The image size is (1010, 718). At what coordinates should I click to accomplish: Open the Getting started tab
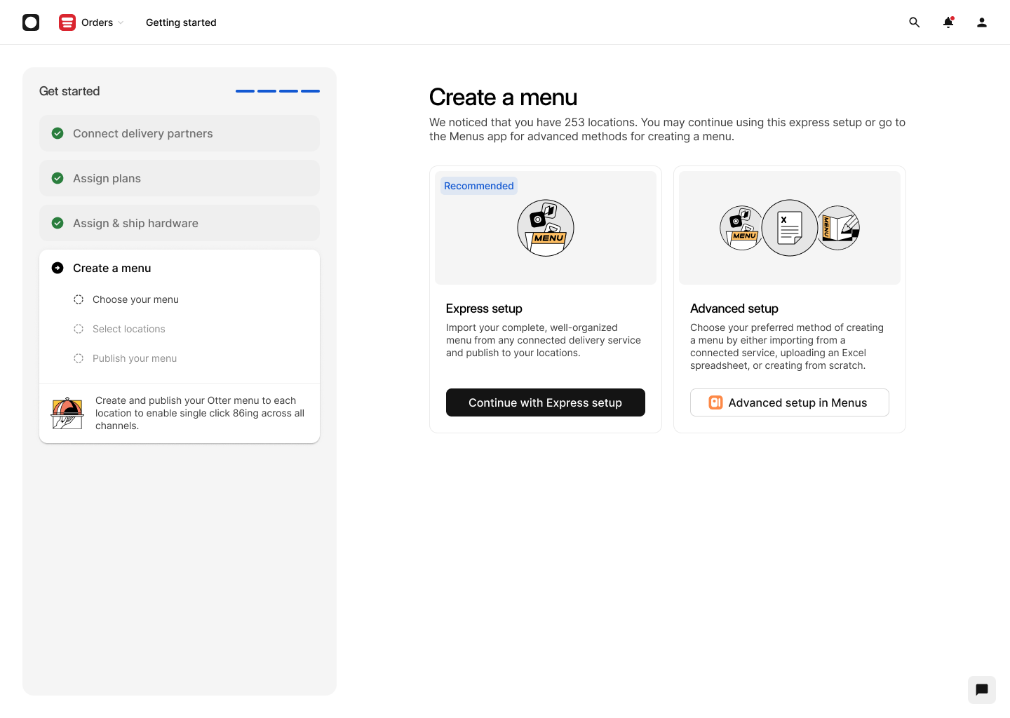[x=181, y=22]
